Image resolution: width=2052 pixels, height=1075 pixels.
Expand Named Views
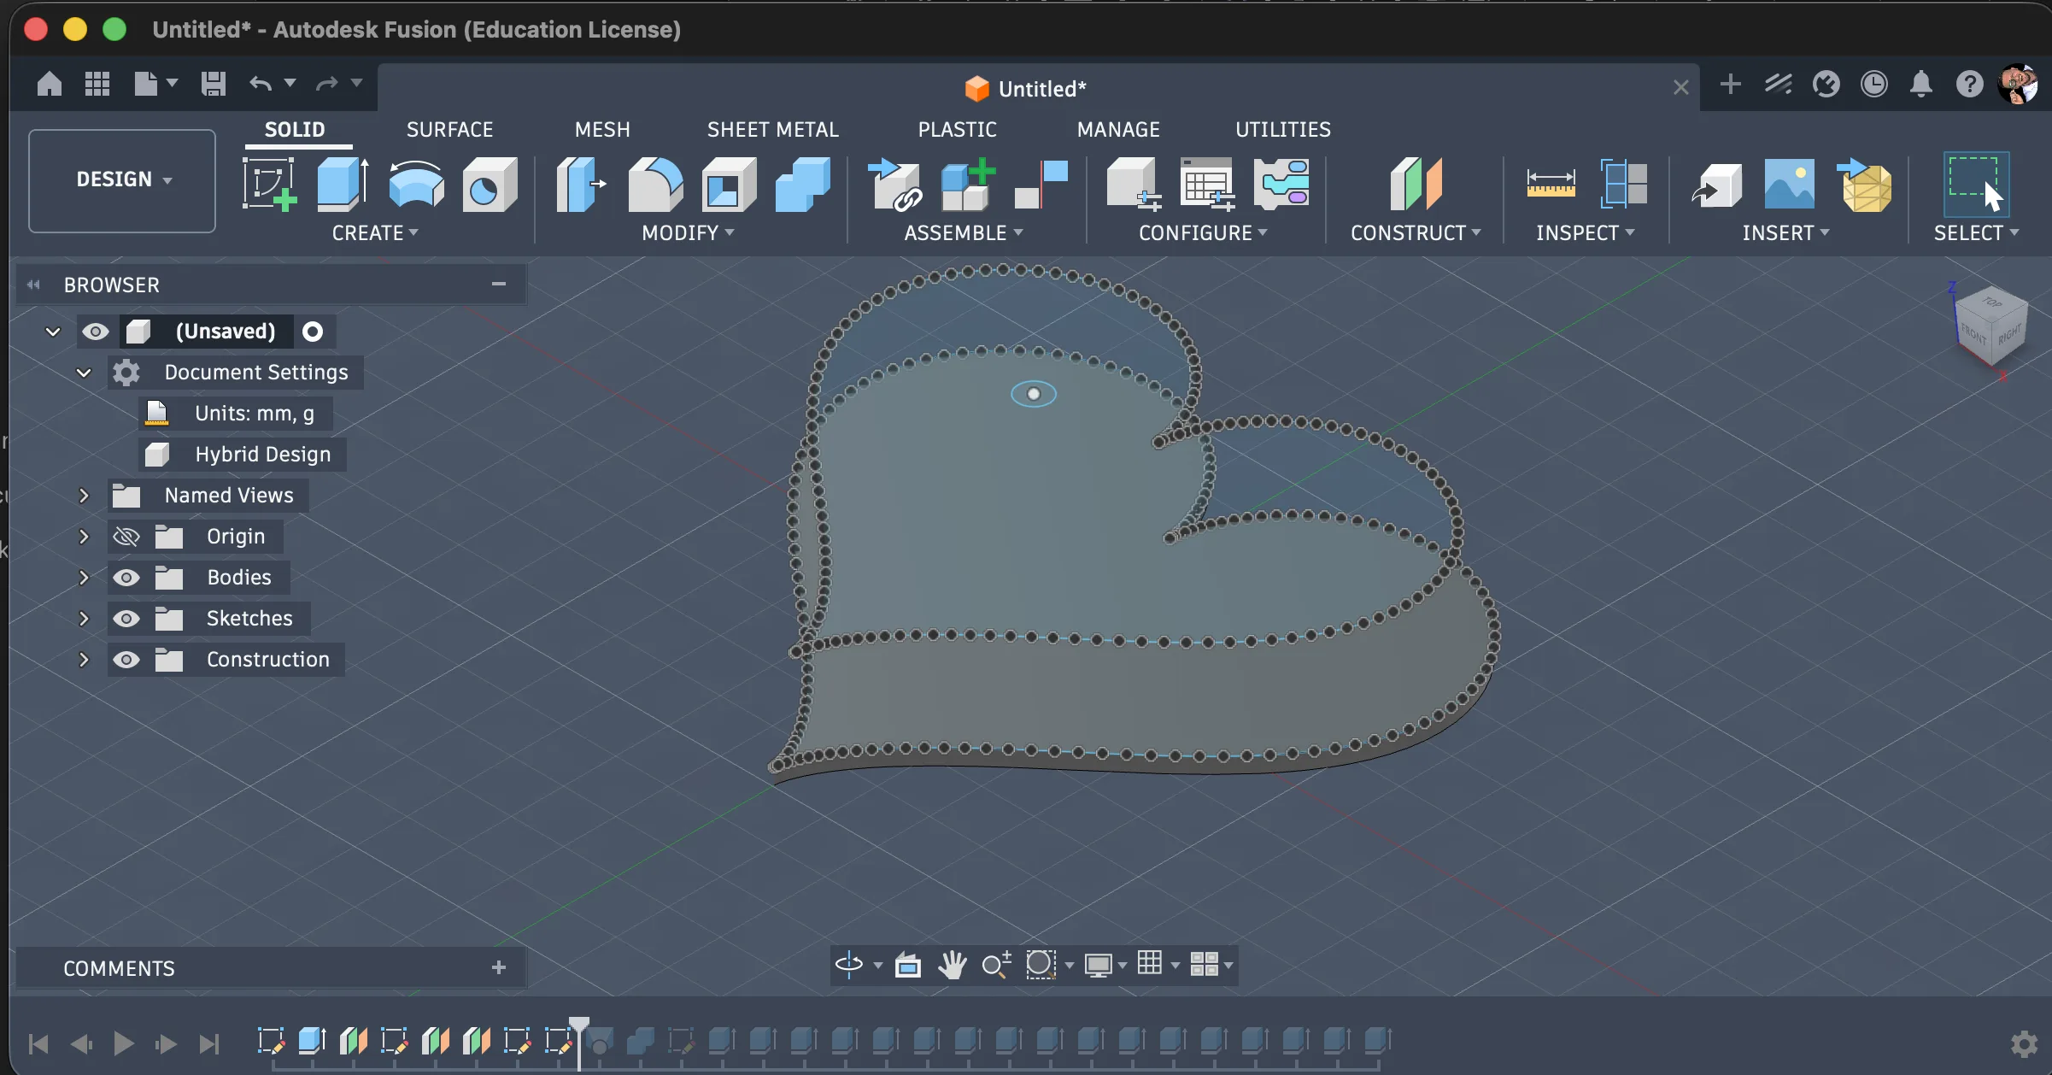point(84,496)
